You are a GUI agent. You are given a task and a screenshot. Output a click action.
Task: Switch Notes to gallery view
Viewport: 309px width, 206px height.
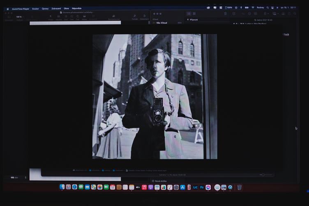click(x=194, y=14)
